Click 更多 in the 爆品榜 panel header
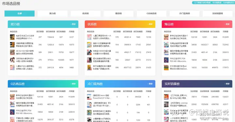The image size is (235, 122). tap(227, 24)
